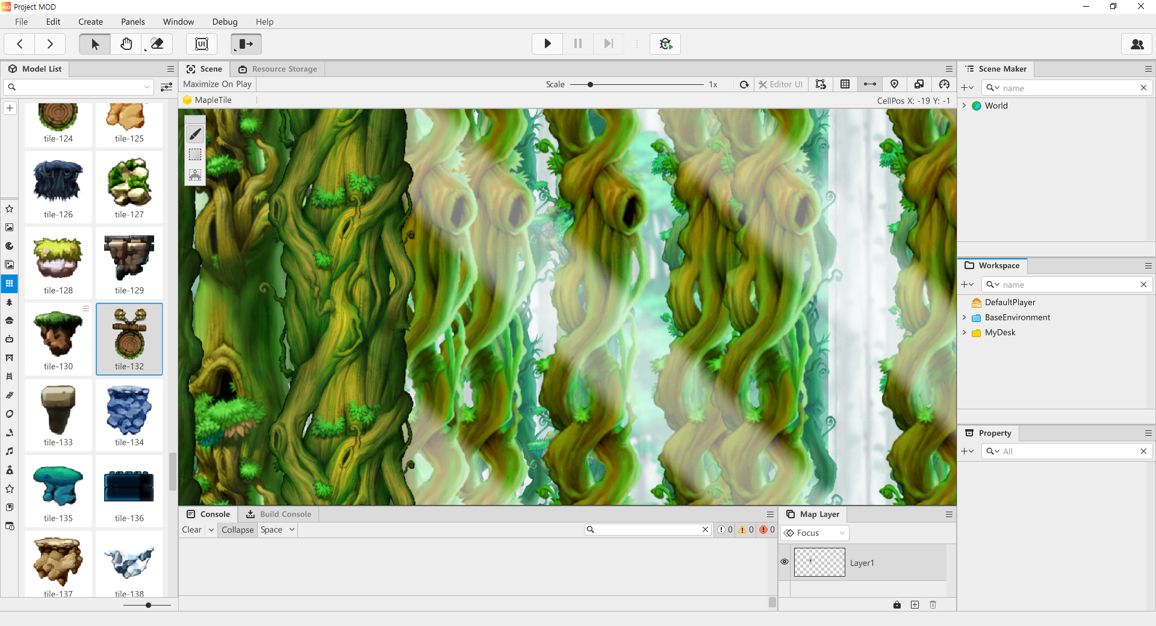Start play mode with Play button
The height and width of the screenshot is (626, 1156).
[547, 44]
